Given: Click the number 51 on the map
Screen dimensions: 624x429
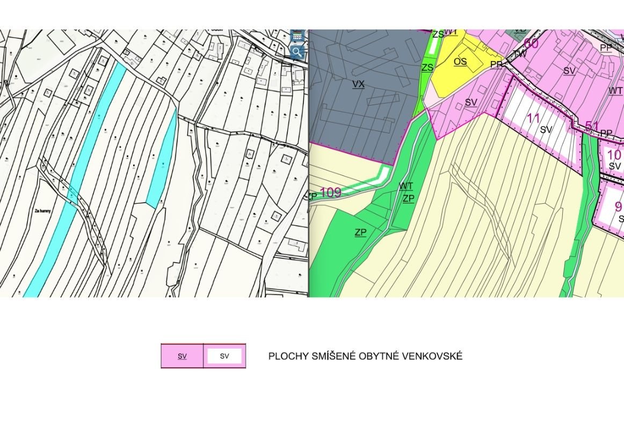Looking at the screenshot, I should point(592,127).
